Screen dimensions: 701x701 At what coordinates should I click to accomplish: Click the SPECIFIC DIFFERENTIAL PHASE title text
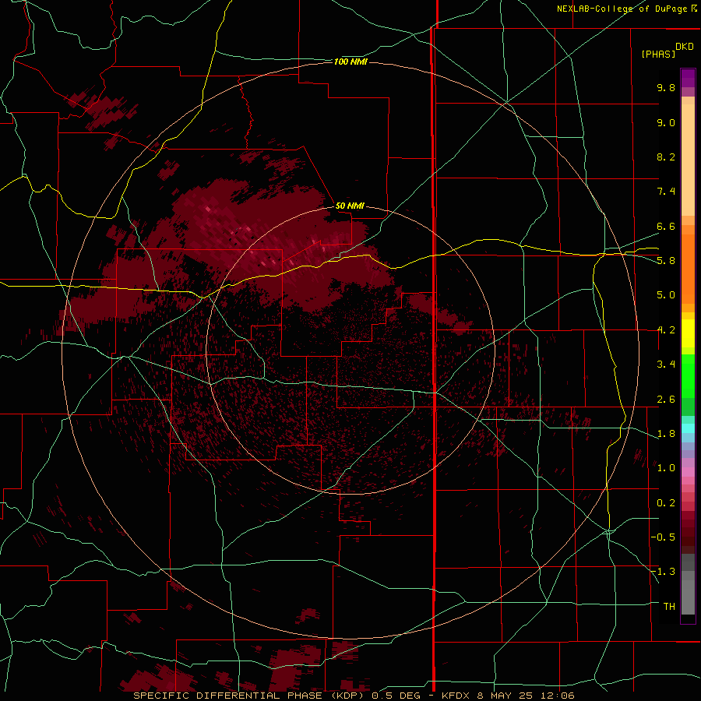click(x=227, y=696)
